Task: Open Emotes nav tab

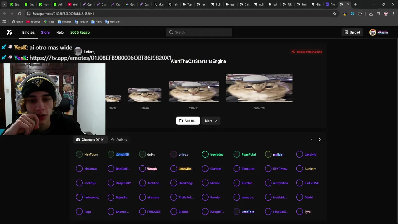Action: pos(28,32)
